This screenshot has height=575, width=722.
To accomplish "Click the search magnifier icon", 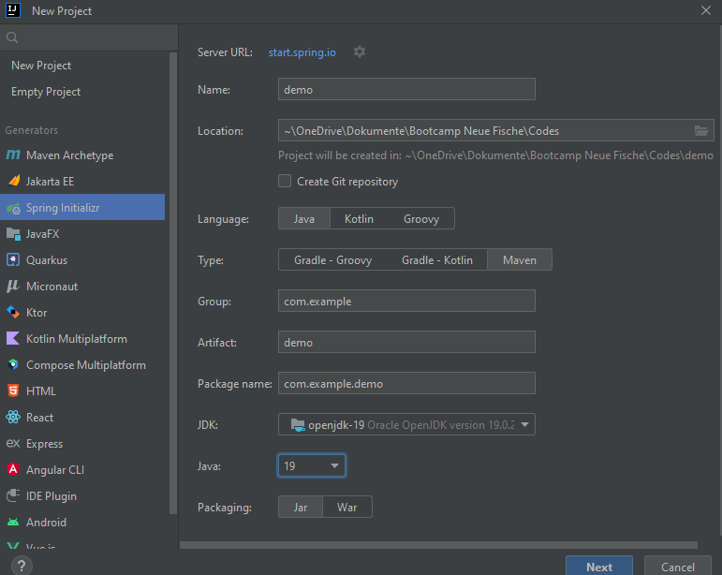I will click(x=12, y=37).
